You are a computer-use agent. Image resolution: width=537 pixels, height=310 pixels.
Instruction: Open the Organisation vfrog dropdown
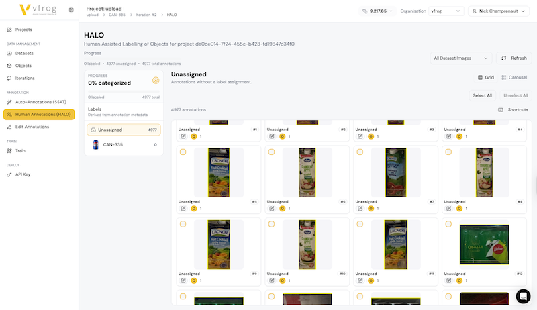coord(446,11)
